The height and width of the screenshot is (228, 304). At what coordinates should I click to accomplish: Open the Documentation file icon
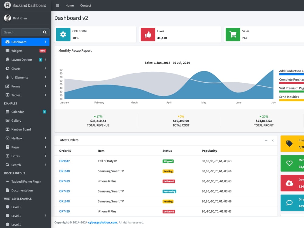[7, 190]
